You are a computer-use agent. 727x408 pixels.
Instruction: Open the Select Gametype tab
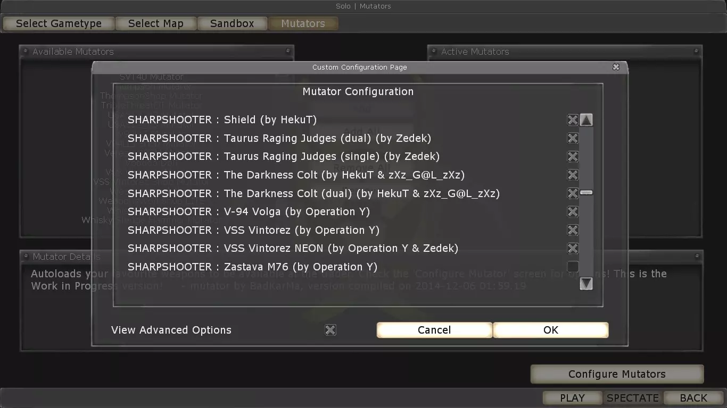pyautogui.click(x=59, y=23)
